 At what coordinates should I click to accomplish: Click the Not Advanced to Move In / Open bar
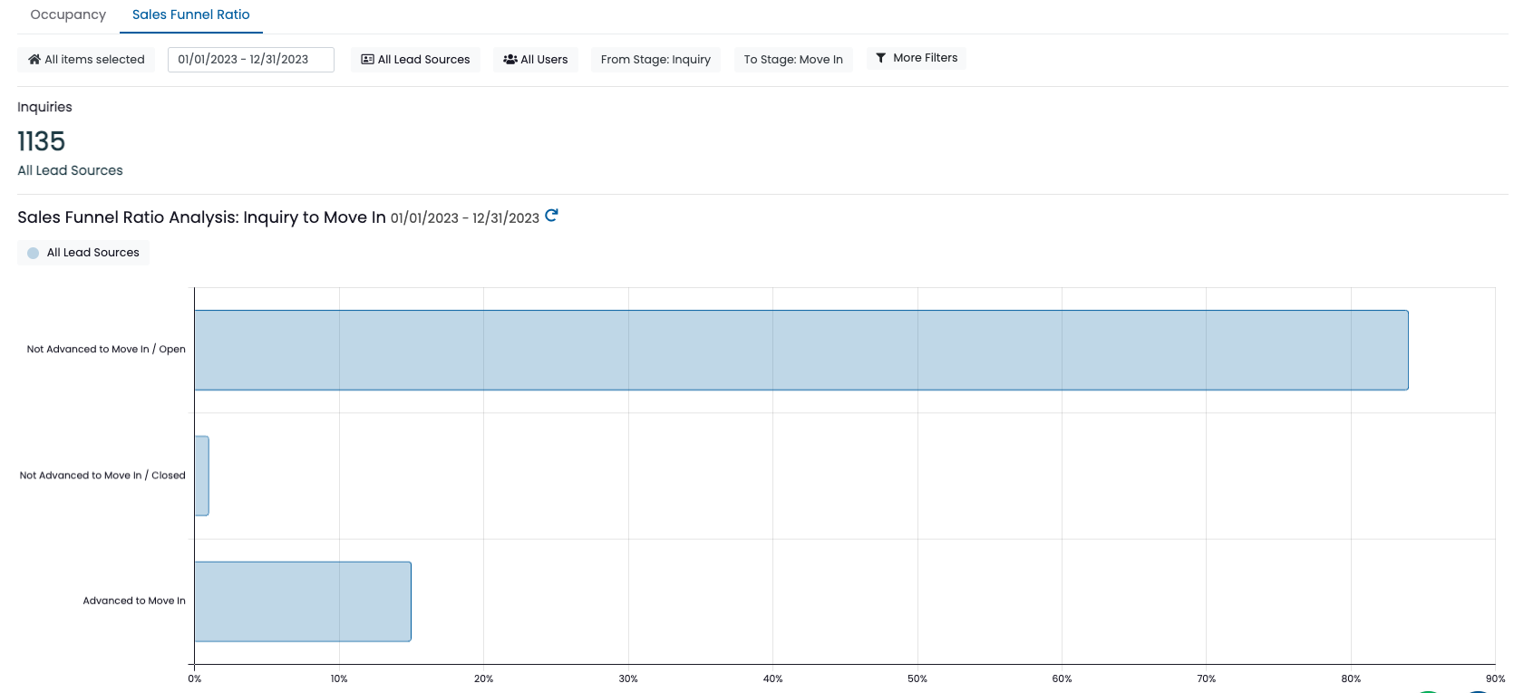801,351
